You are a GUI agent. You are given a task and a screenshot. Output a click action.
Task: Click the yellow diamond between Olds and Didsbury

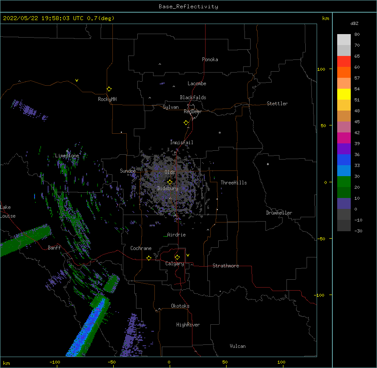click(170, 182)
